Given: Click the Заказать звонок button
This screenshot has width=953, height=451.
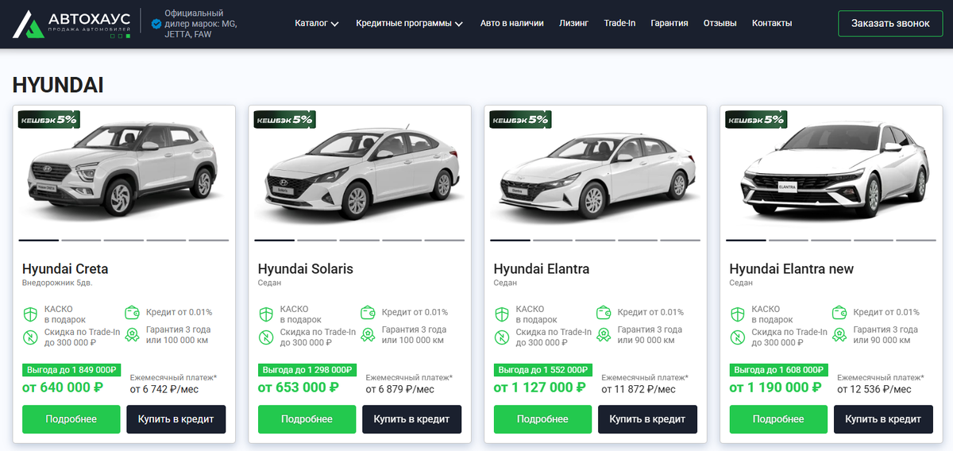Looking at the screenshot, I should (890, 24).
